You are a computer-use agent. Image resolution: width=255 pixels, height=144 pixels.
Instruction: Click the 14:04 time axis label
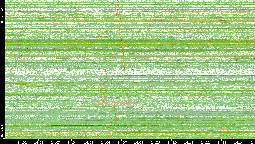pos(72,142)
